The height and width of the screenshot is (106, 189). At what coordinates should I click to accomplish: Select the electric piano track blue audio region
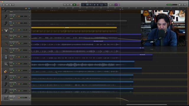(83, 64)
